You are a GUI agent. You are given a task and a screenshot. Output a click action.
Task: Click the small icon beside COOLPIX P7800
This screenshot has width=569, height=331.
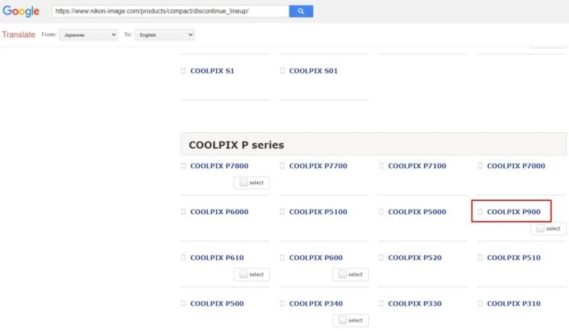point(183,166)
